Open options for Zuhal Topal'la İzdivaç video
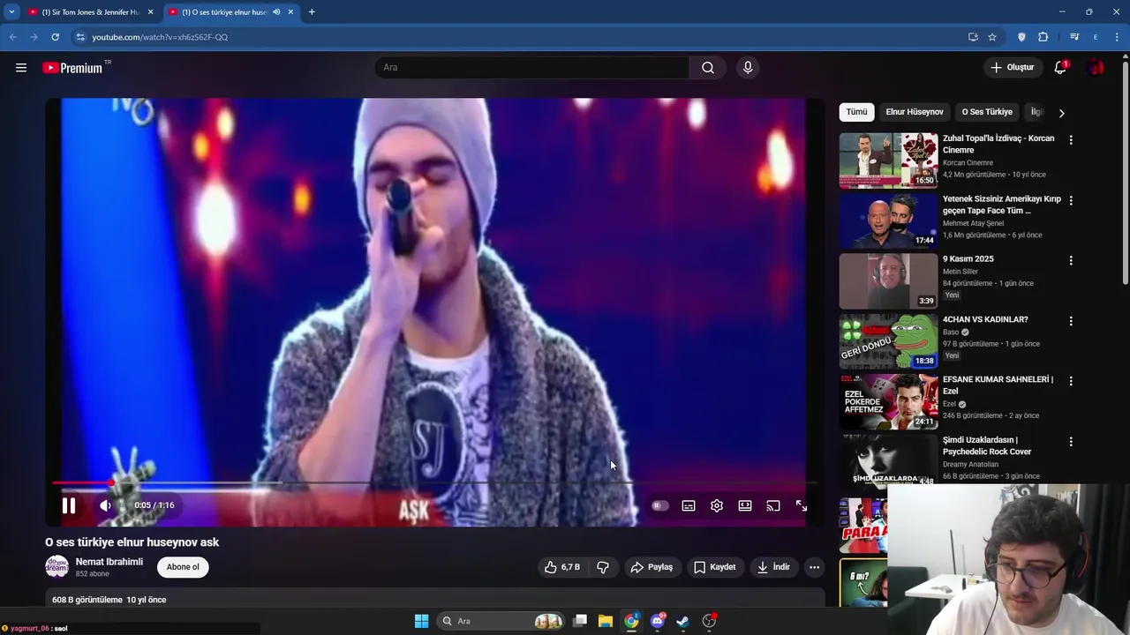Image resolution: width=1130 pixels, height=635 pixels. click(x=1071, y=139)
